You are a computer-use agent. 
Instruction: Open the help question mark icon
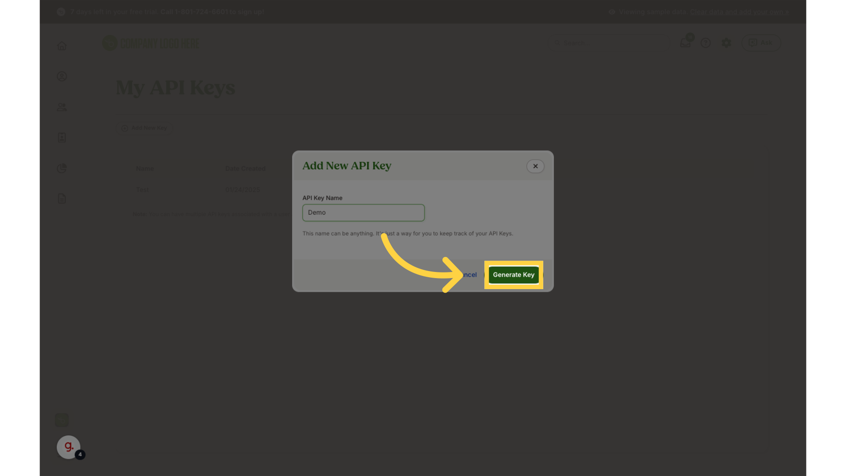tap(705, 43)
